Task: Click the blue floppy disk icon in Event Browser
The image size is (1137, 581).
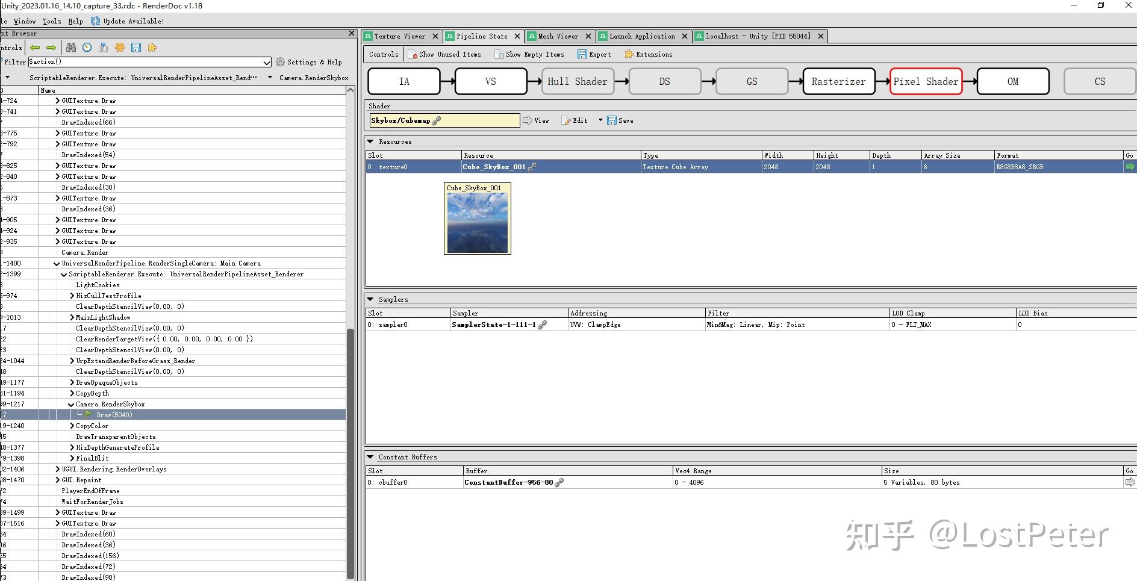Action: [x=136, y=48]
